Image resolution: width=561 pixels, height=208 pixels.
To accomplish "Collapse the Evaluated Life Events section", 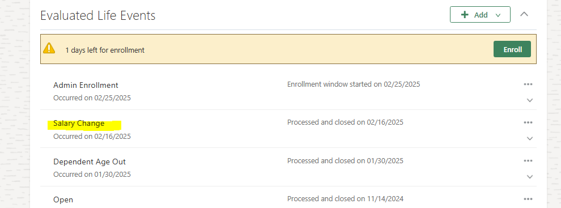I will pyautogui.click(x=524, y=14).
